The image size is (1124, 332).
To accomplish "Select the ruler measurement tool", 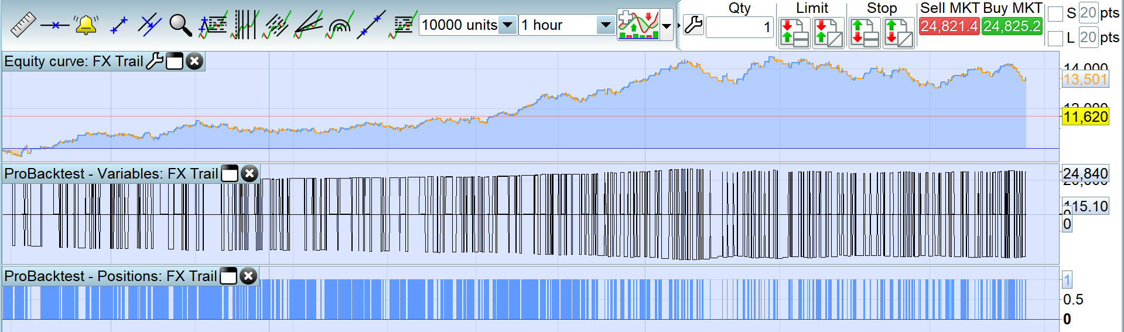I will coord(23,25).
